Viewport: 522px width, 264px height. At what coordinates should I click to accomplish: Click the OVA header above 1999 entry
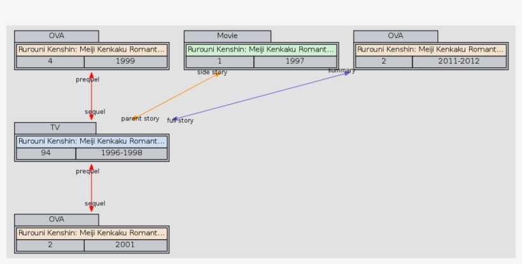point(57,36)
